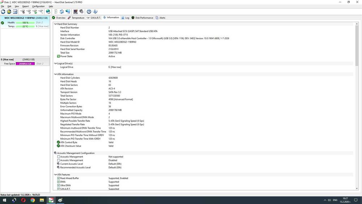Click the icon beside Recommended Acoustic Level
Image resolution: width=362 pixels, height=204 pixels.
pyautogui.click(x=58, y=167)
